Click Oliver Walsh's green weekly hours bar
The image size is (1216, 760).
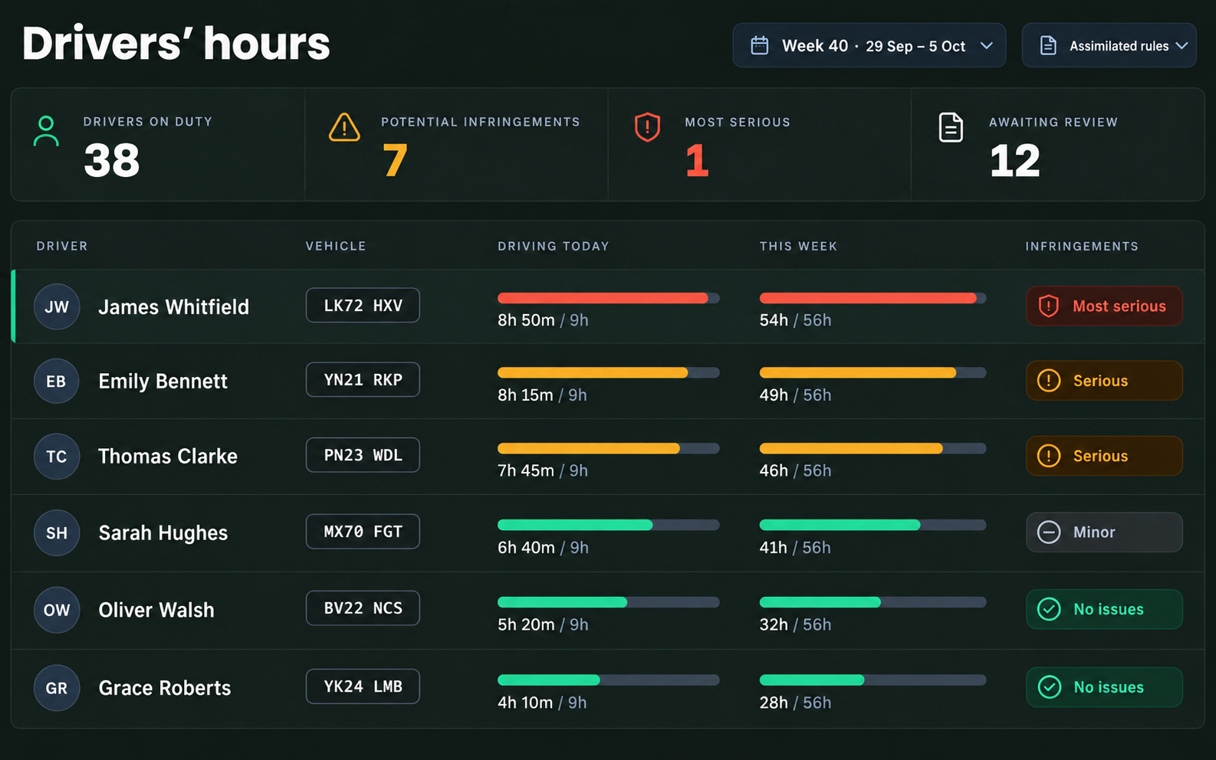click(820, 602)
